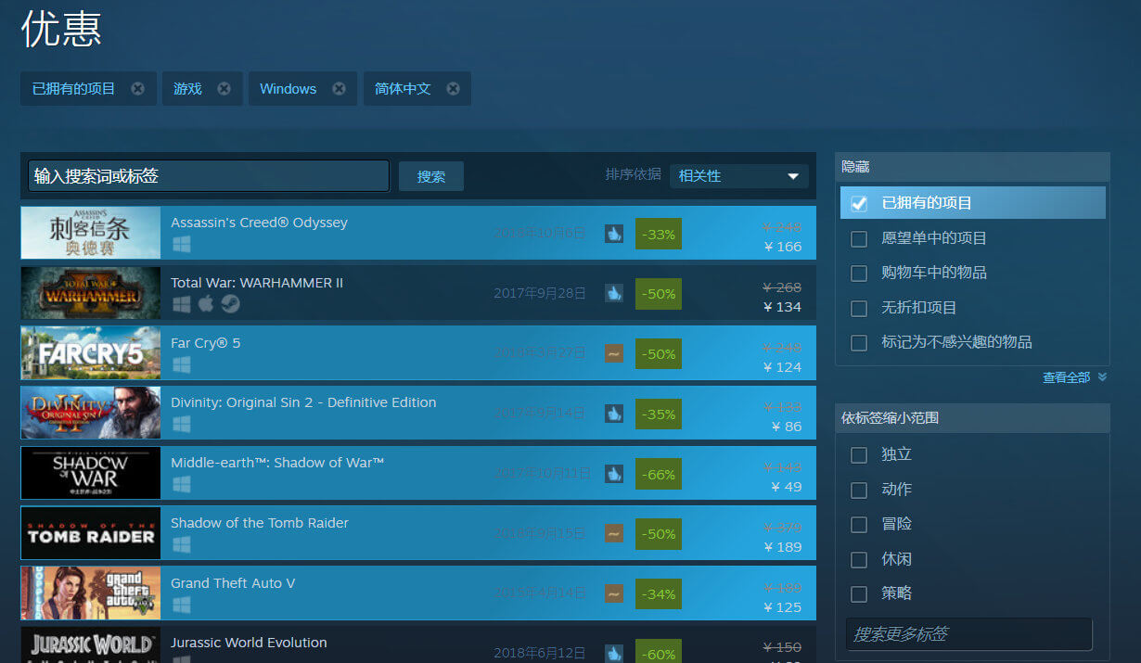
Task: Click thumbs-up review icon for Total War: WARHAMMER II
Action: [614, 293]
